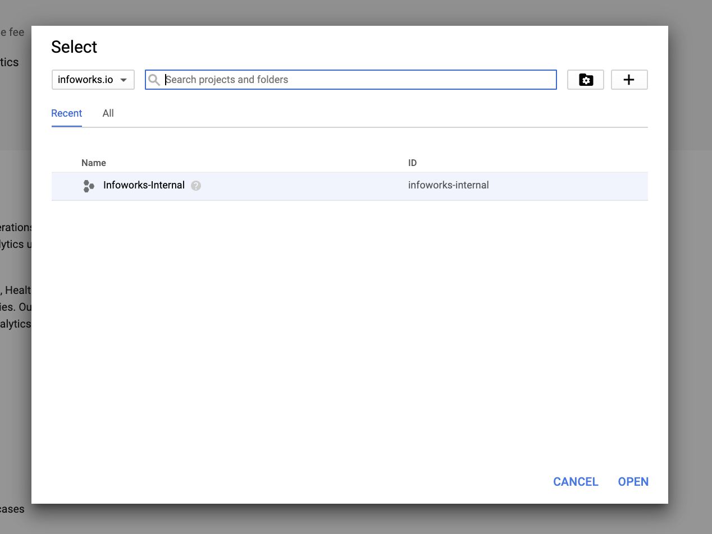Click blank space between project name and ID
Image resolution: width=712 pixels, height=534 pixels.
[303, 186]
